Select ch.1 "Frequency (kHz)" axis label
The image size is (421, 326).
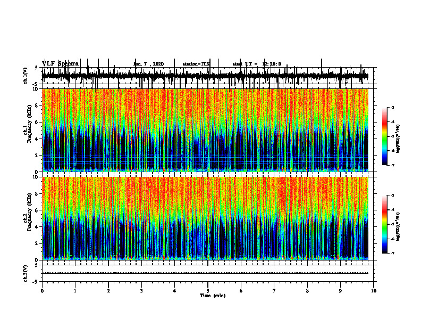point(30,124)
